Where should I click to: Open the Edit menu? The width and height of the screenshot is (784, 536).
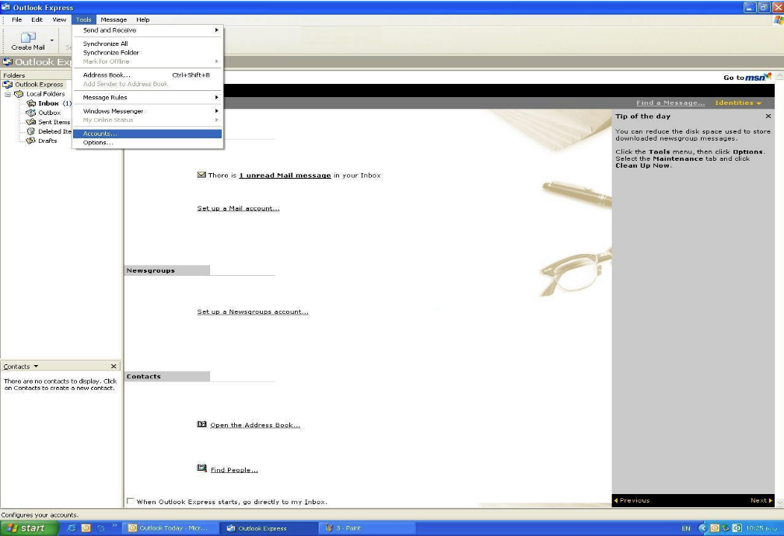[37, 19]
